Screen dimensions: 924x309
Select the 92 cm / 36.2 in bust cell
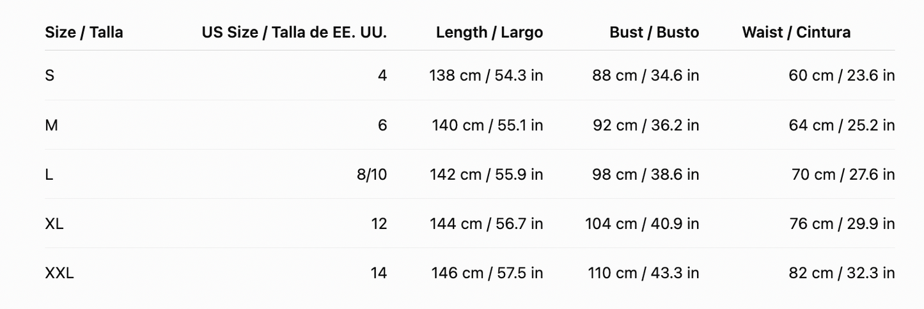click(646, 125)
